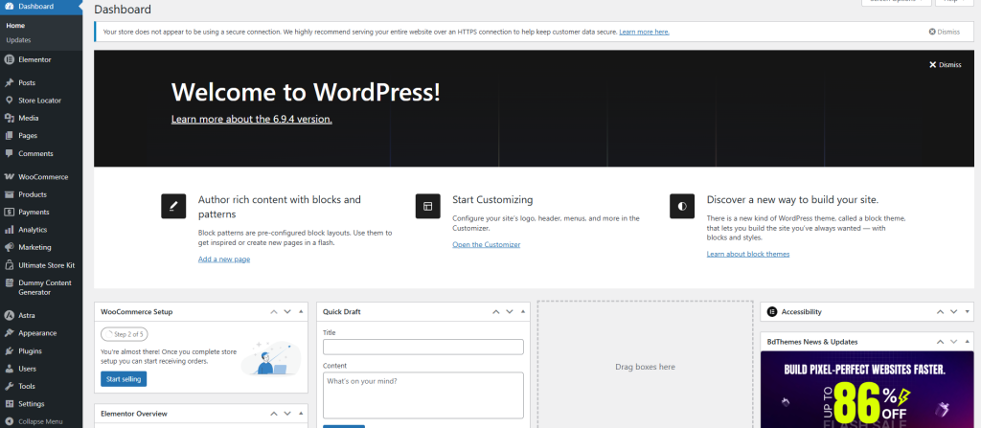
Task: Dismiss the HTTPS secure connection notice
Action: (944, 32)
